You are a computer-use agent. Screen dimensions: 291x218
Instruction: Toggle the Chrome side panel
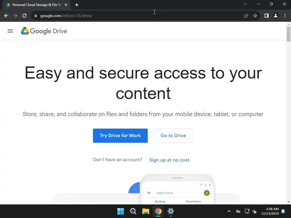pos(267,16)
